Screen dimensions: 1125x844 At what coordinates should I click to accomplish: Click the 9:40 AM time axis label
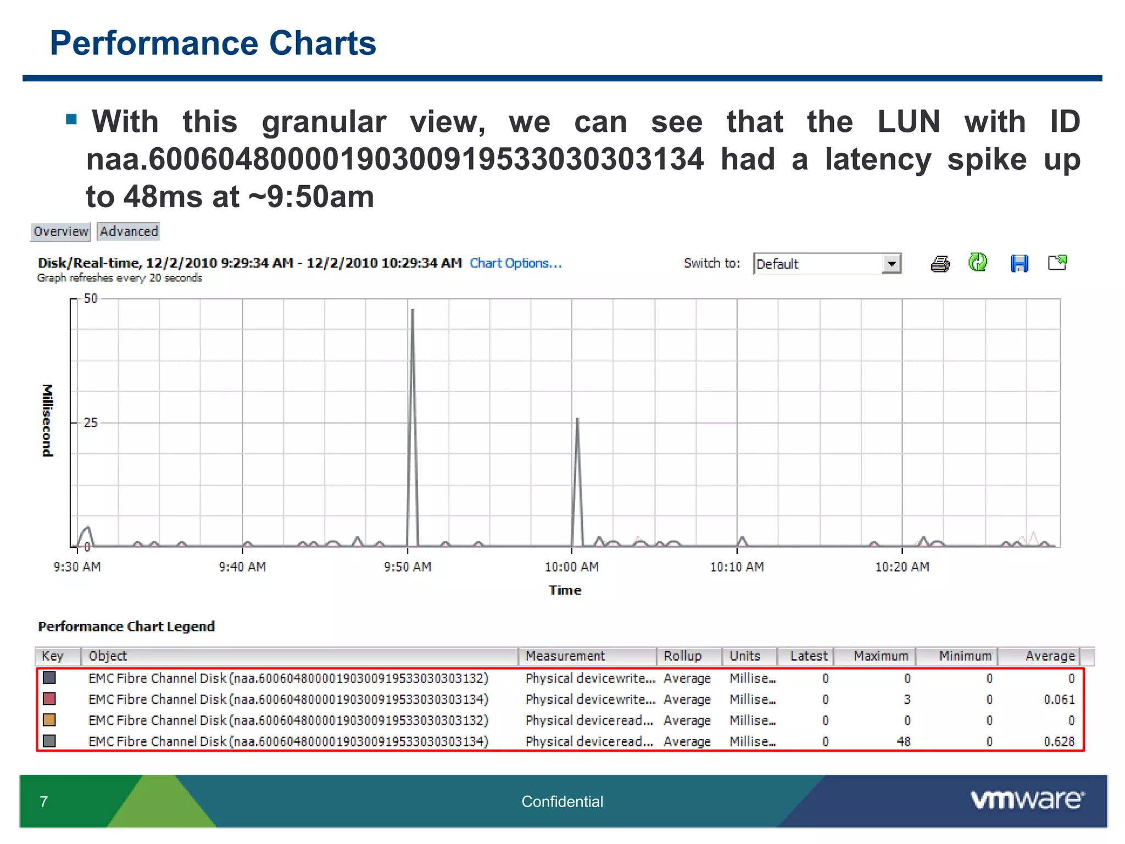pos(242,567)
